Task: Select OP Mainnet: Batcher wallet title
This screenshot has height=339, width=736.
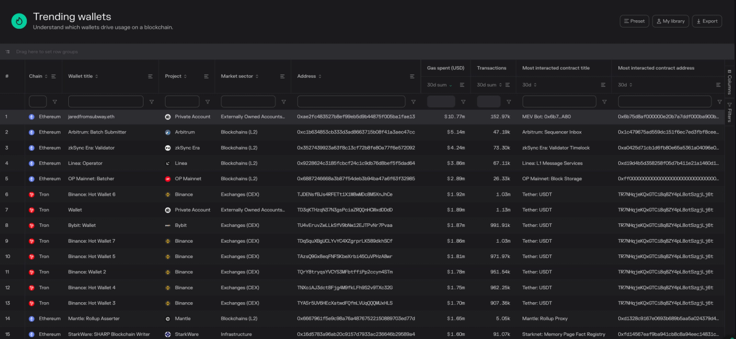Action: 91,178
